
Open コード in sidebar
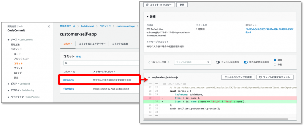point(17,54)
